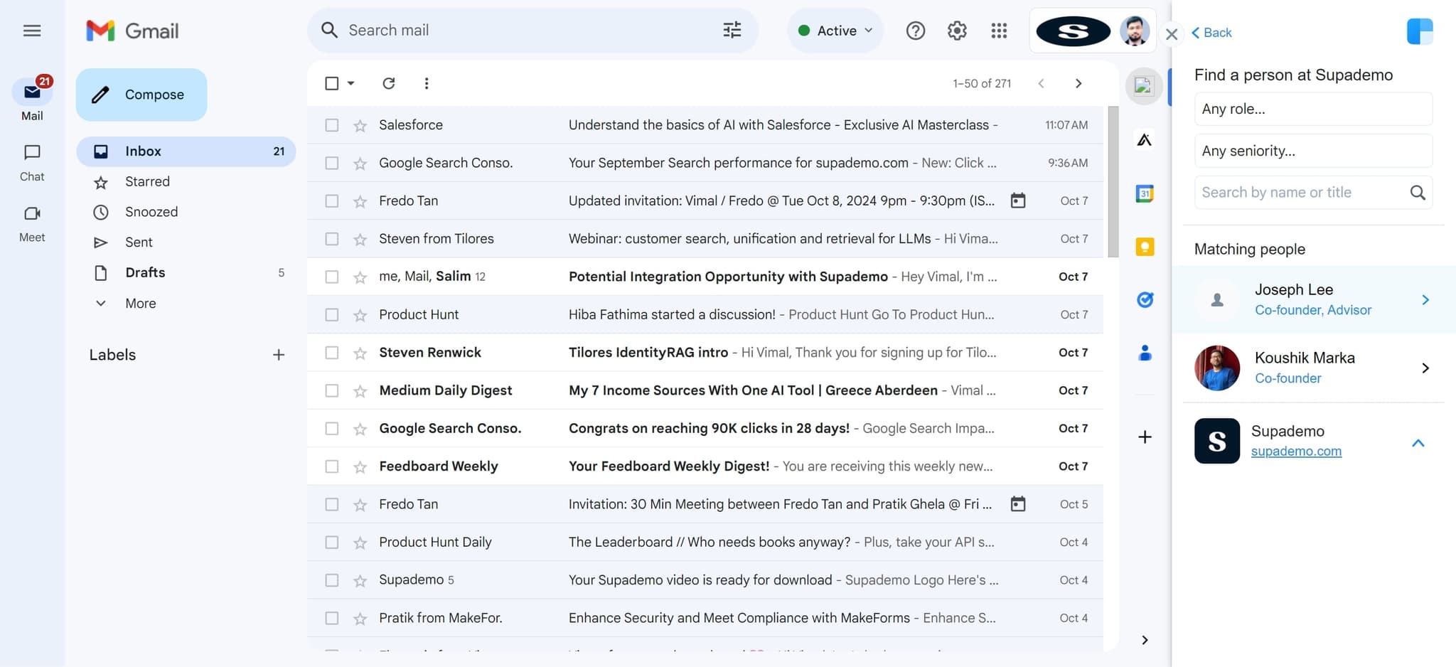Focus the Search by name or title field
Viewport: 1456px width, 667px height.
click(1301, 192)
